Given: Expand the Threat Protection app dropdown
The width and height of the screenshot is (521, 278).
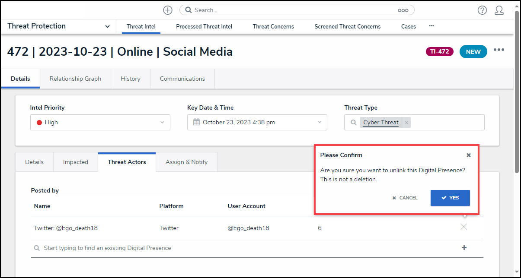Looking at the screenshot, I should (x=107, y=26).
